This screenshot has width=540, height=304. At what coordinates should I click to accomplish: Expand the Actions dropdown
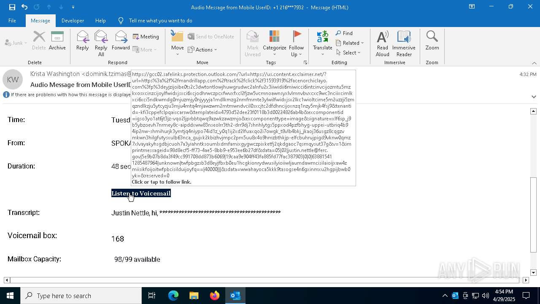pos(202,49)
